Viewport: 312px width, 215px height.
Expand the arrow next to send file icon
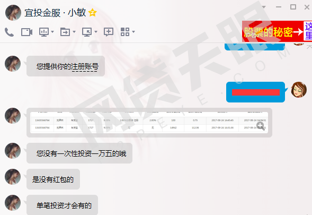point(74,32)
